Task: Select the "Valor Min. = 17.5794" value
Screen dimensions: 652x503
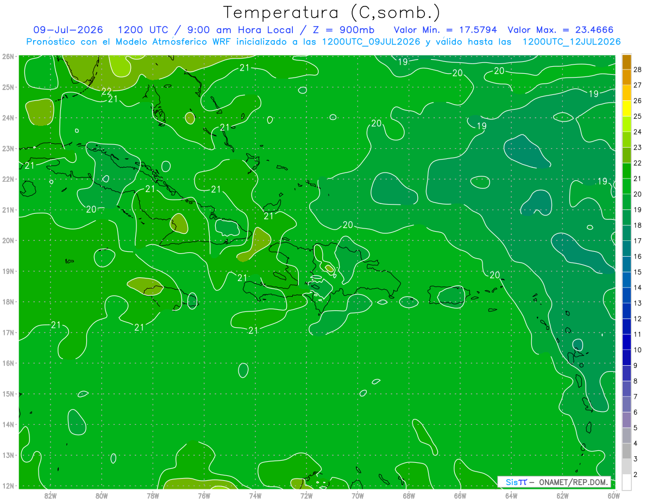Action: (446, 30)
